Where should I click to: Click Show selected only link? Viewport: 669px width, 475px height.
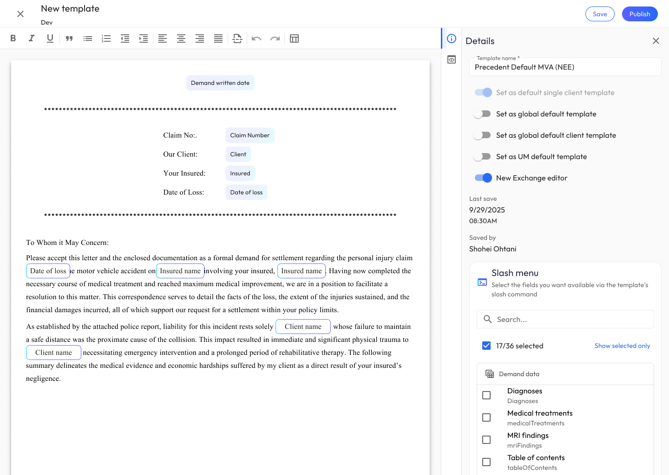622,346
